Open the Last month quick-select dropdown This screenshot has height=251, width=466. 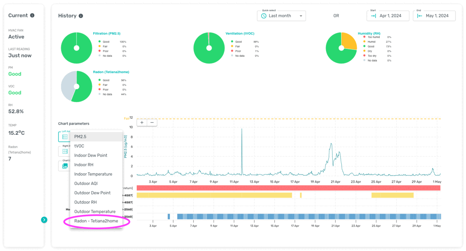click(282, 16)
